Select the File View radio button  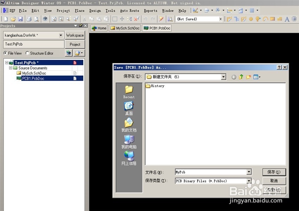(x=5, y=53)
